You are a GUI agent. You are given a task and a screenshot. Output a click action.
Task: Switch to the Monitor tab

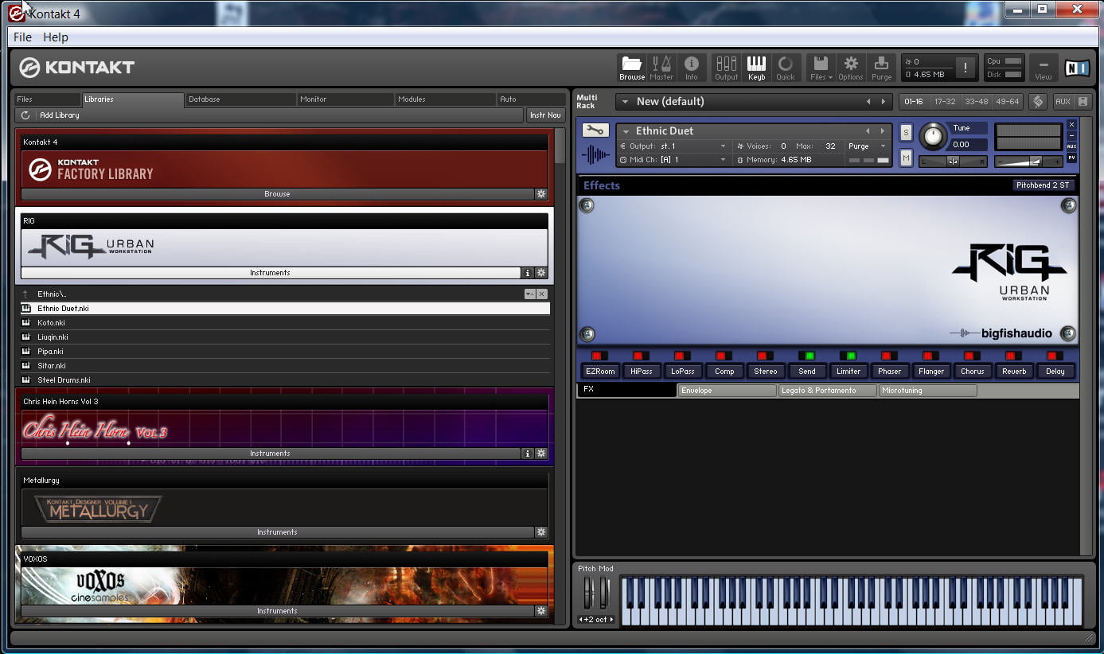tap(345, 99)
